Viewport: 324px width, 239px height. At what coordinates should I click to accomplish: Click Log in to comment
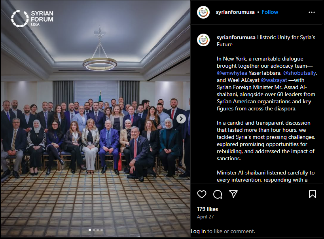(198, 231)
